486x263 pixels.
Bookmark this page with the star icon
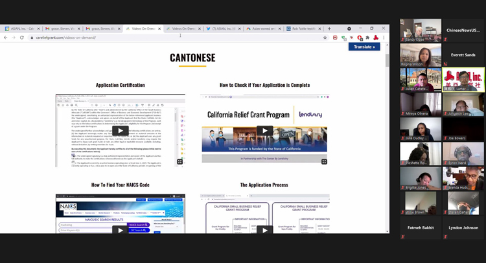pos(325,38)
